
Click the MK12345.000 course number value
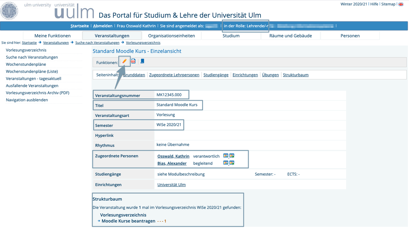169,95
